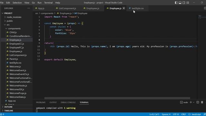This screenshot has height=116, width=206.
Task: Open new terminal dropdown arrow
Action: [x=194, y=102]
